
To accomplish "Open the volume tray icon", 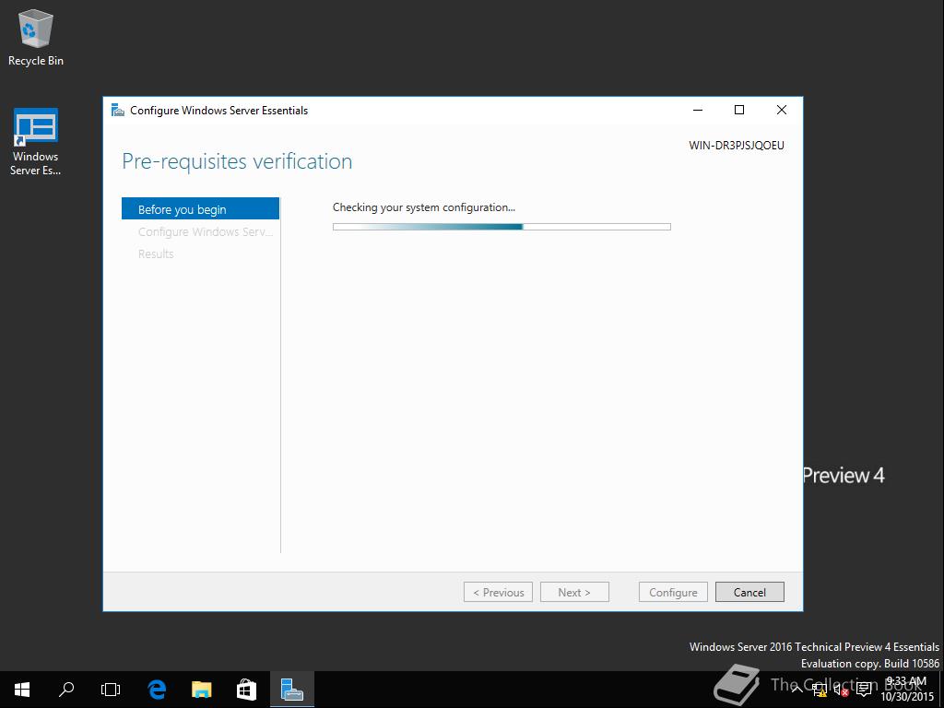I will [x=841, y=690].
